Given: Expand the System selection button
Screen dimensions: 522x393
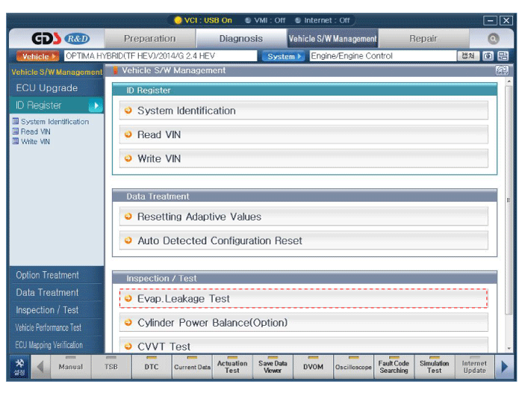Looking at the screenshot, I should tap(282, 56).
